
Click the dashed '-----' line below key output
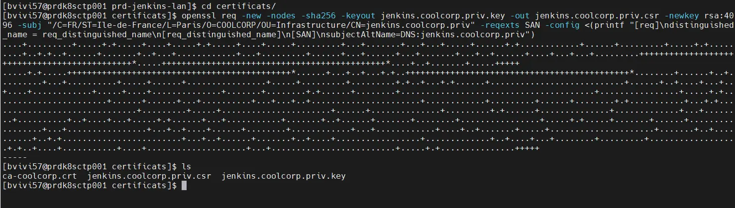click(14, 157)
